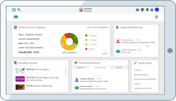This screenshot has height=101, width=176.
Task: Open Professor Knuth's sender name
Action: coord(127,40)
